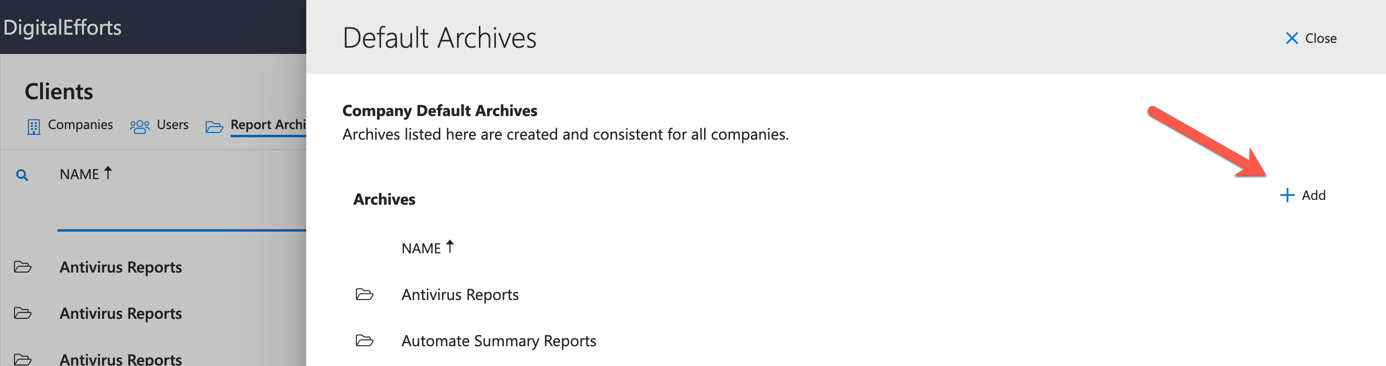Close the Default Archives panel

click(x=1311, y=38)
